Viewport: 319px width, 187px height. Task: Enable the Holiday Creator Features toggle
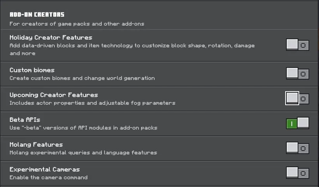coord(297,45)
